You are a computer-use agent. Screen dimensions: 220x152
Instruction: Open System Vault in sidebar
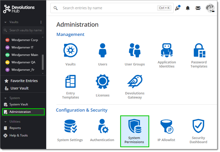(x=16, y=104)
